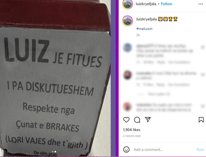This screenshot has height=157, width=206.
Task: Like the second blurred comment
Action: click(203, 74)
